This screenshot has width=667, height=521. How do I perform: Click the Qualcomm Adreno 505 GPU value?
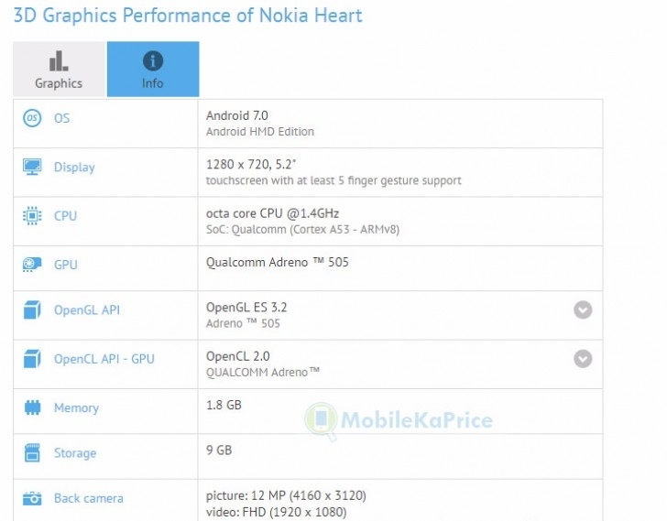(x=278, y=263)
